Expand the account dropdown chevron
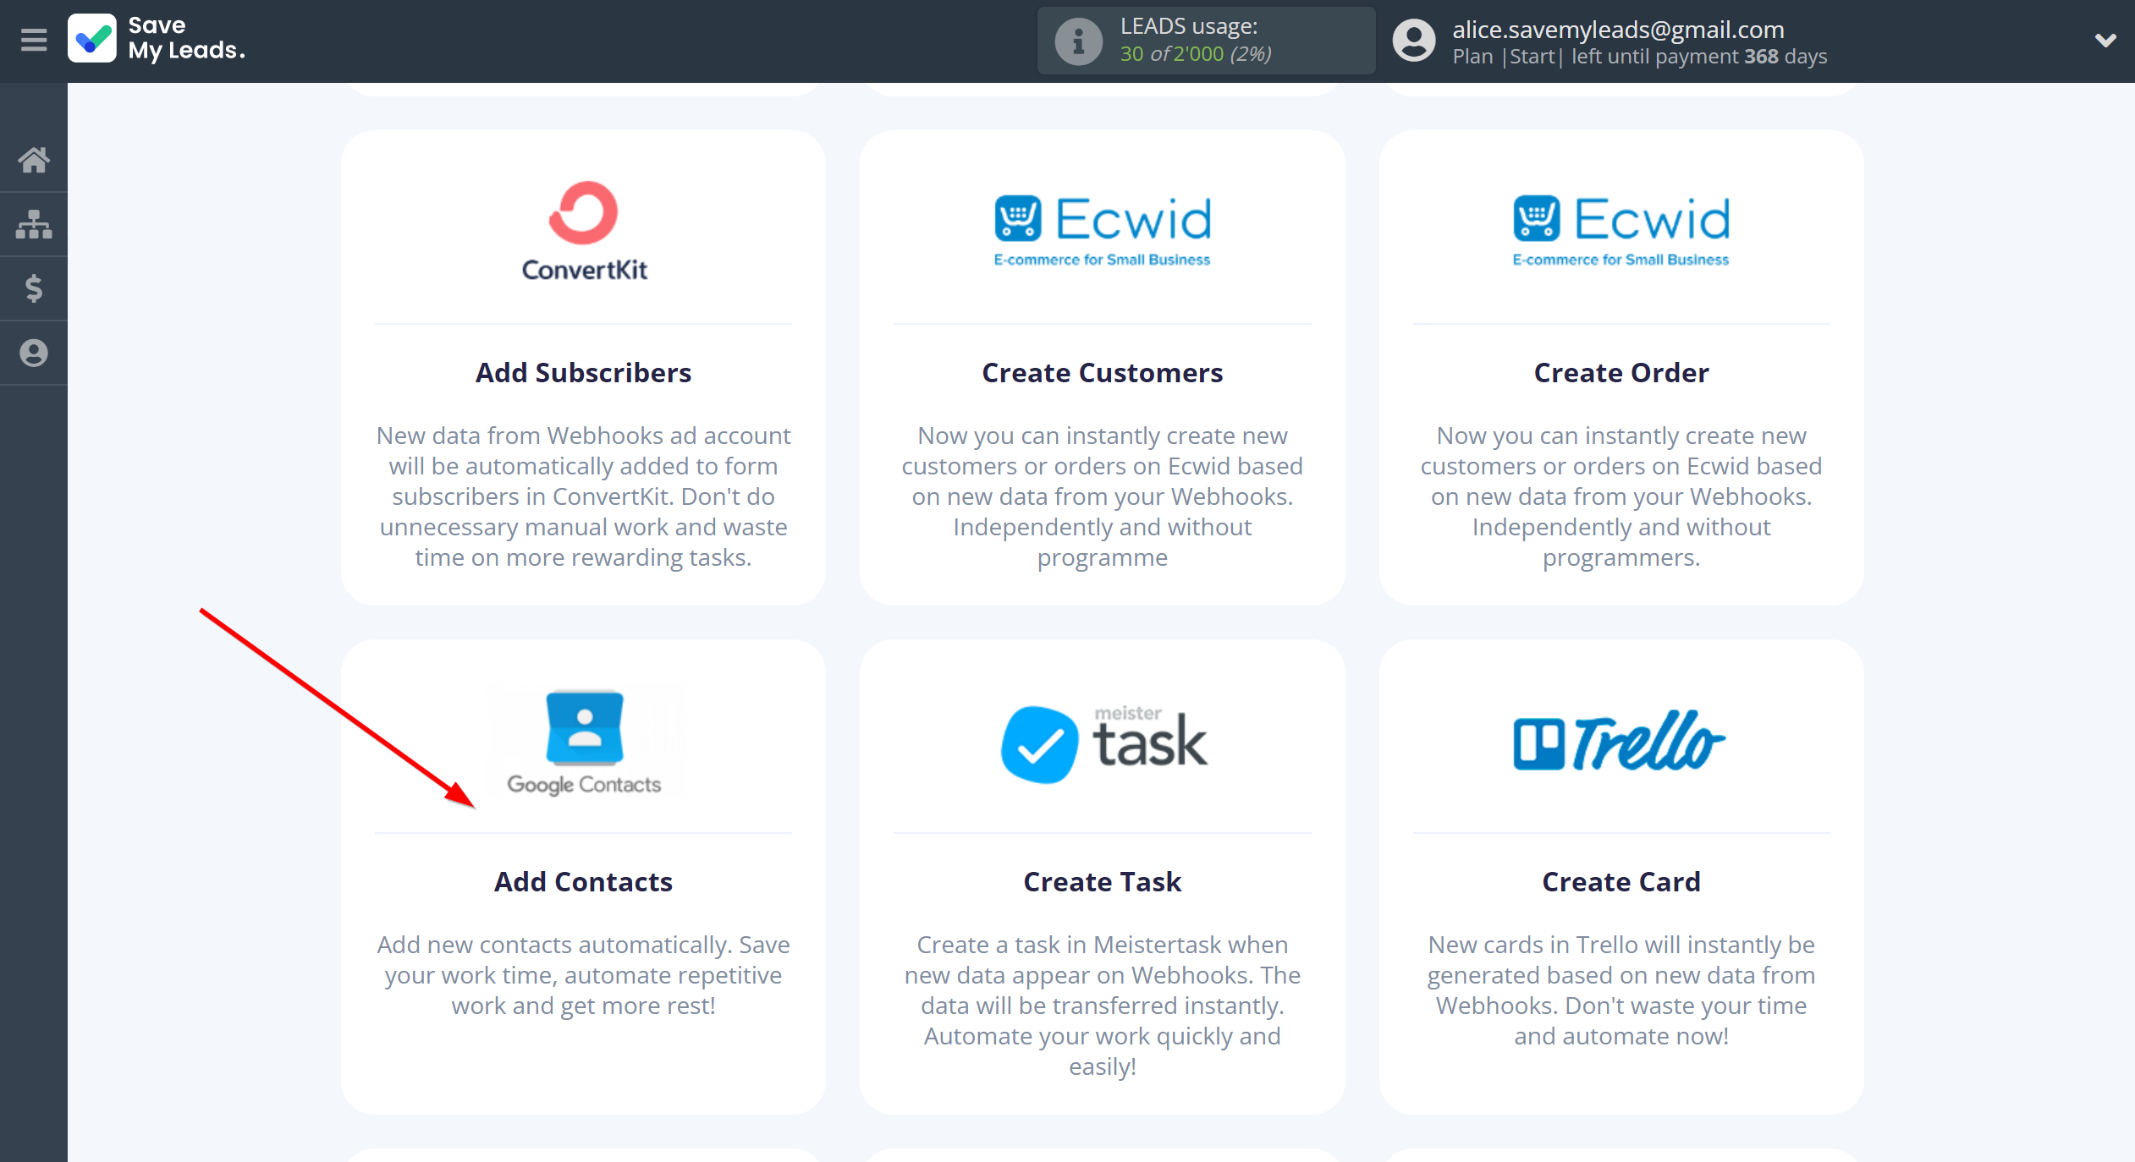Viewport: 2135px width, 1162px height. [x=2105, y=41]
